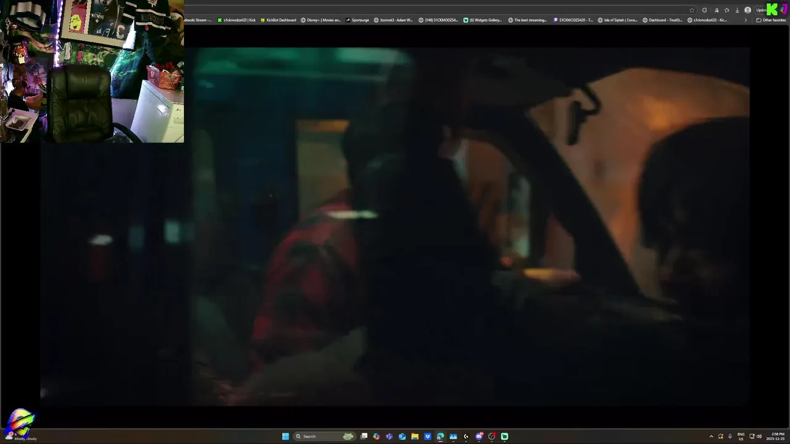Click the movie video player
This screenshot has width=790, height=444.
(x=395, y=226)
